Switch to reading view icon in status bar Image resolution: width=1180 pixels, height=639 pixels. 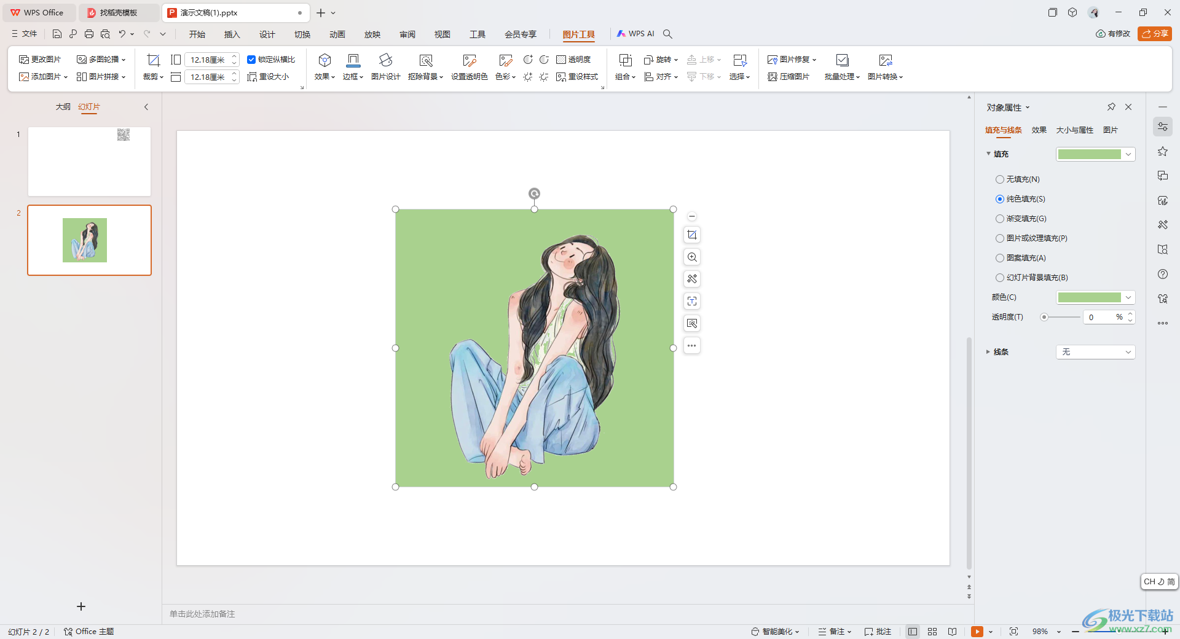pos(952,632)
